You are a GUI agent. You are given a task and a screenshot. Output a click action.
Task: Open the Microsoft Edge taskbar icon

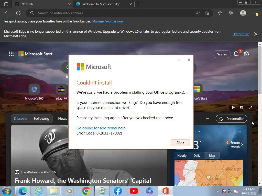23,191
